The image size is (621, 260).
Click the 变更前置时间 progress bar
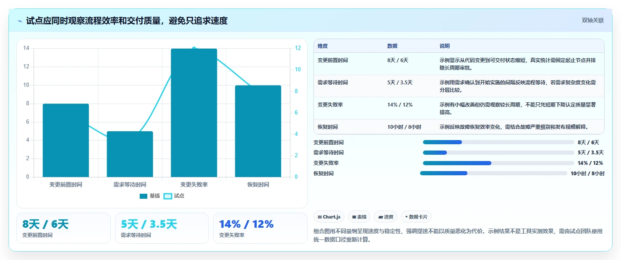coord(498,142)
